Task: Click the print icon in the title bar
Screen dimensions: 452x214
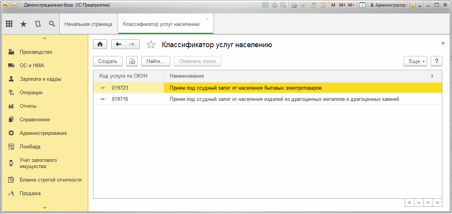Action: 274,5
